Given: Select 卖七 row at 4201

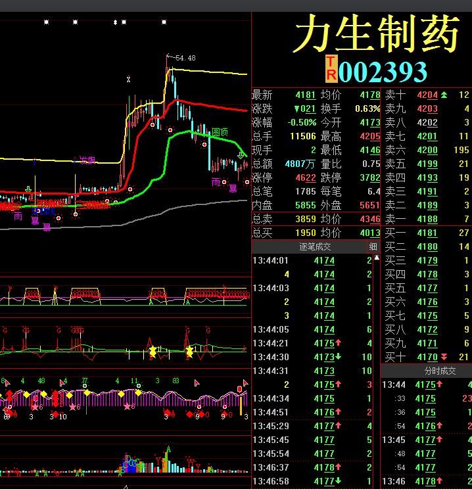Looking at the screenshot, I should click(x=427, y=136).
